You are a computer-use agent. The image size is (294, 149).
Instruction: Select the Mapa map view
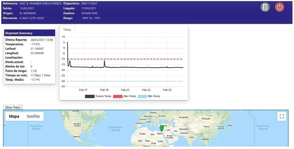pyautogui.click(x=14, y=116)
